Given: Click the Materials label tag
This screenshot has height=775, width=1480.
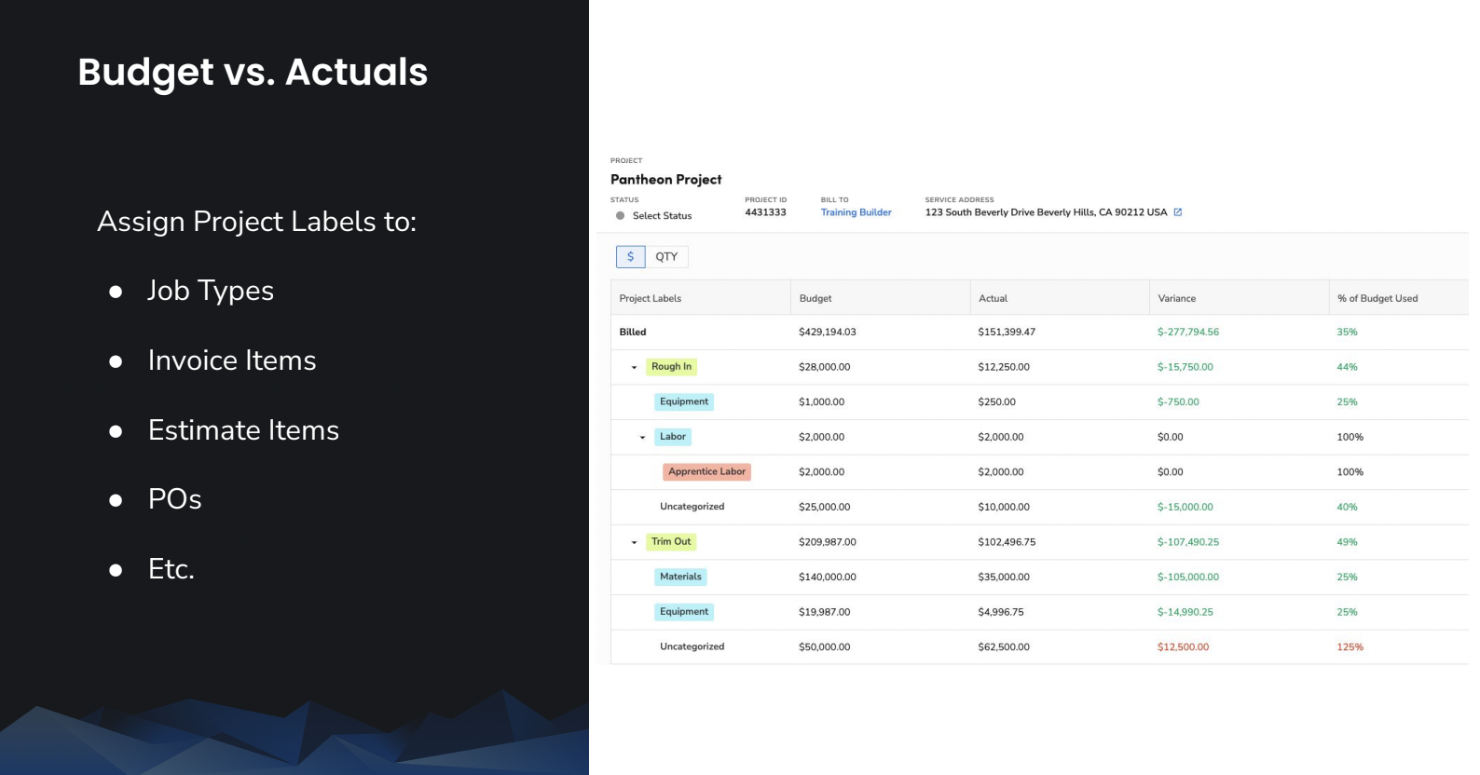Looking at the screenshot, I should point(680,578).
